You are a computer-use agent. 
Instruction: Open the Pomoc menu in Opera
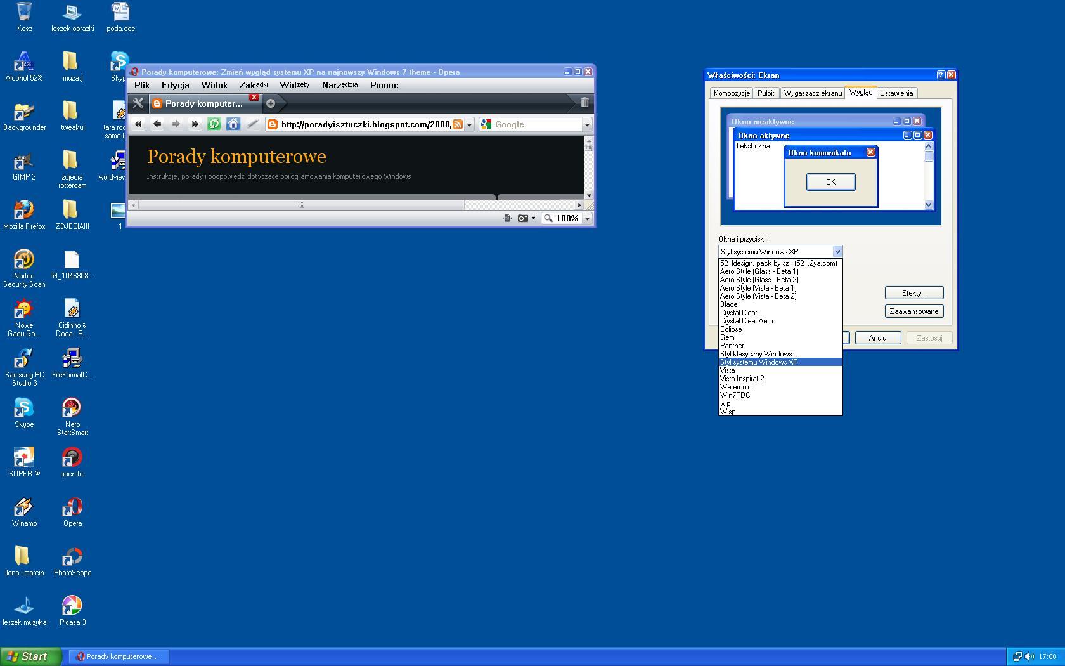(384, 85)
